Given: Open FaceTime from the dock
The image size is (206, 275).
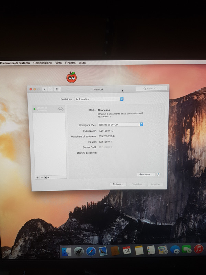Looking at the screenshot, I should (x=186, y=249).
